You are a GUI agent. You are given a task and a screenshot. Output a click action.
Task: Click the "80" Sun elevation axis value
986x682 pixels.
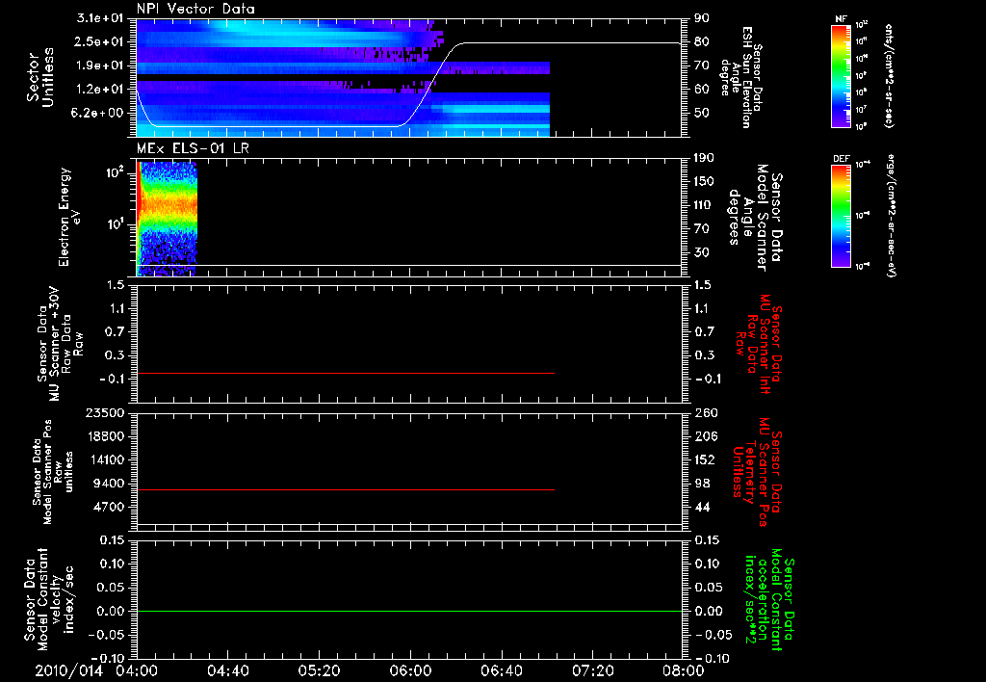tap(702, 41)
